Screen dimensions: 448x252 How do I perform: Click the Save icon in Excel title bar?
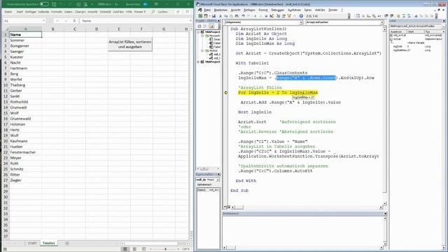[54, 4]
